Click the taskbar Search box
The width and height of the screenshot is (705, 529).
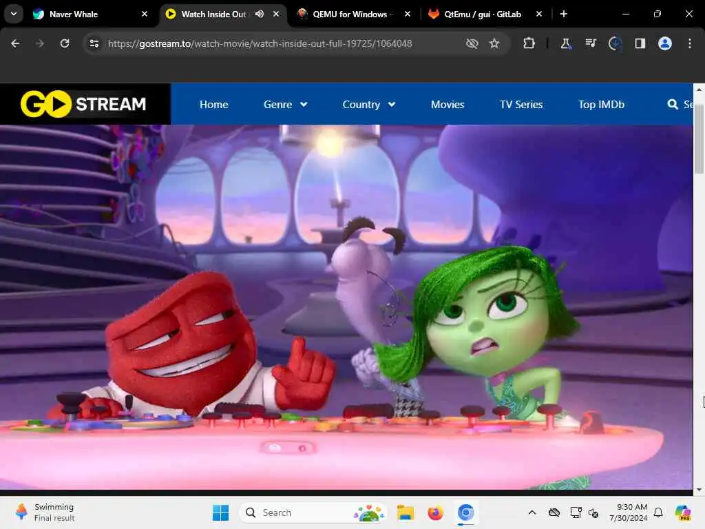[314, 512]
